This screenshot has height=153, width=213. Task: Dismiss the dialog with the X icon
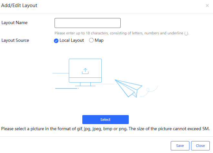point(207,5)
